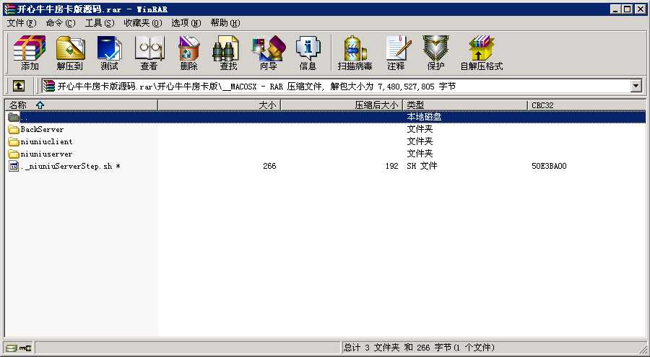This screenshot has height=357, width=650.
Task: Select the BackServer folder name
Action: tap(42, 130)
